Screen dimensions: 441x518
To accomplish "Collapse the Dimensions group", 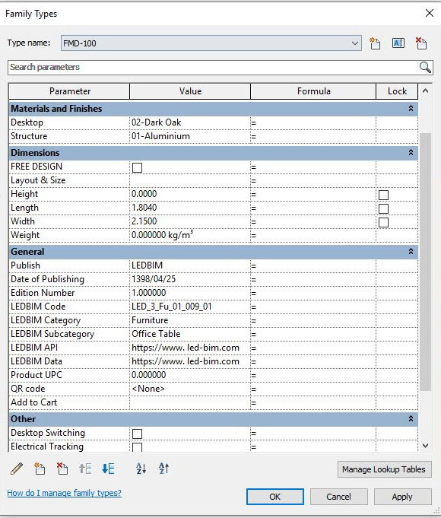I will point(411,152).
